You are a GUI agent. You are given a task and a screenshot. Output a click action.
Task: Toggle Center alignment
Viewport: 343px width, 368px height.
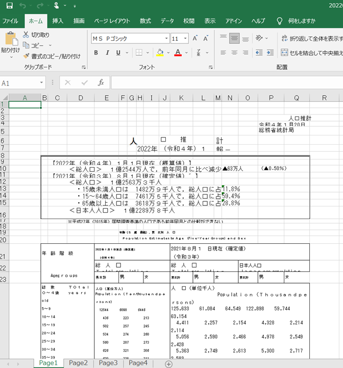(x=234, y=53)
